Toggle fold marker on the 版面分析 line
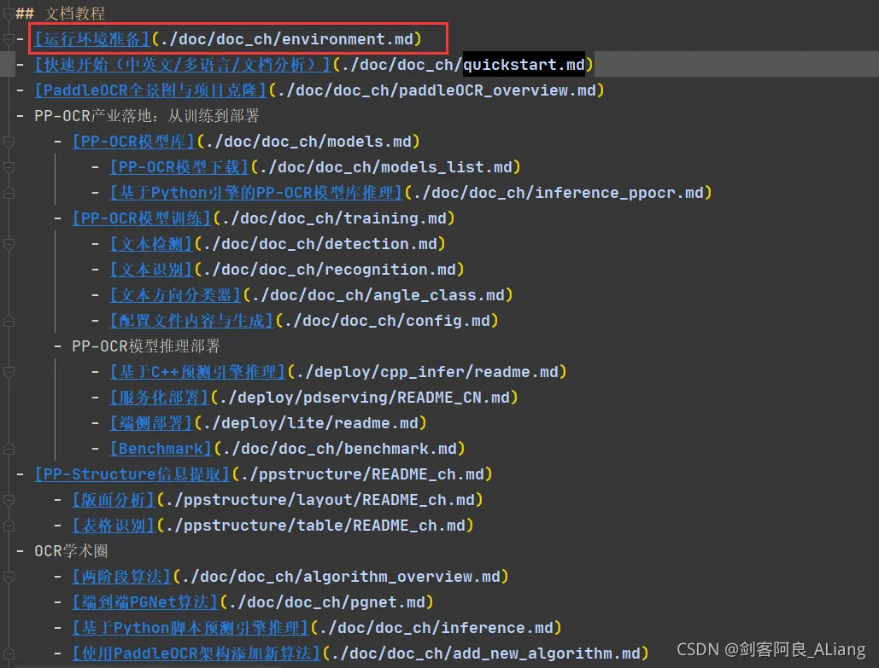Screen dimensions: 879x668 tap(9, 500)
